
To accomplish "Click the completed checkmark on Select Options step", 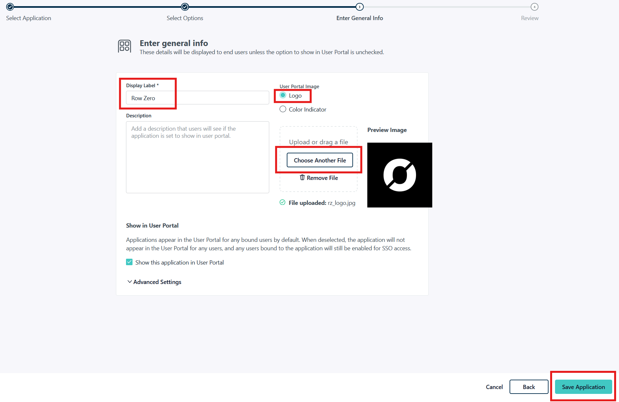I will click(185, 7).
